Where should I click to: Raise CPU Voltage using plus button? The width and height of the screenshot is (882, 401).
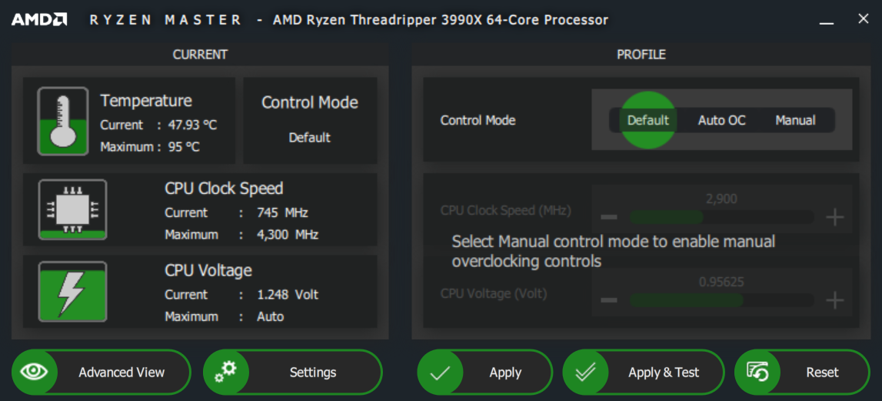click(835, 300)
